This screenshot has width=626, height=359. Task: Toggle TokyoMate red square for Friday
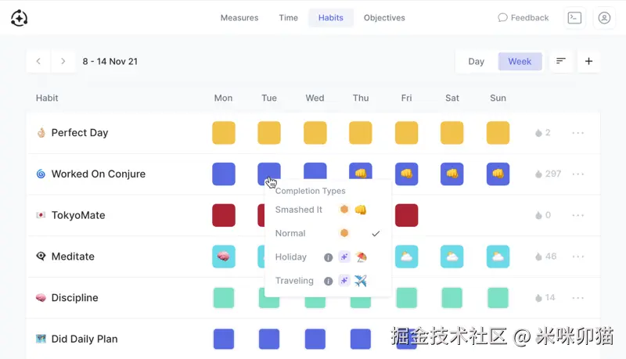[x=406, y=215]
